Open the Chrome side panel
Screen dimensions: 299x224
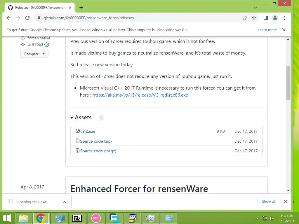click(x=266, y=18)
